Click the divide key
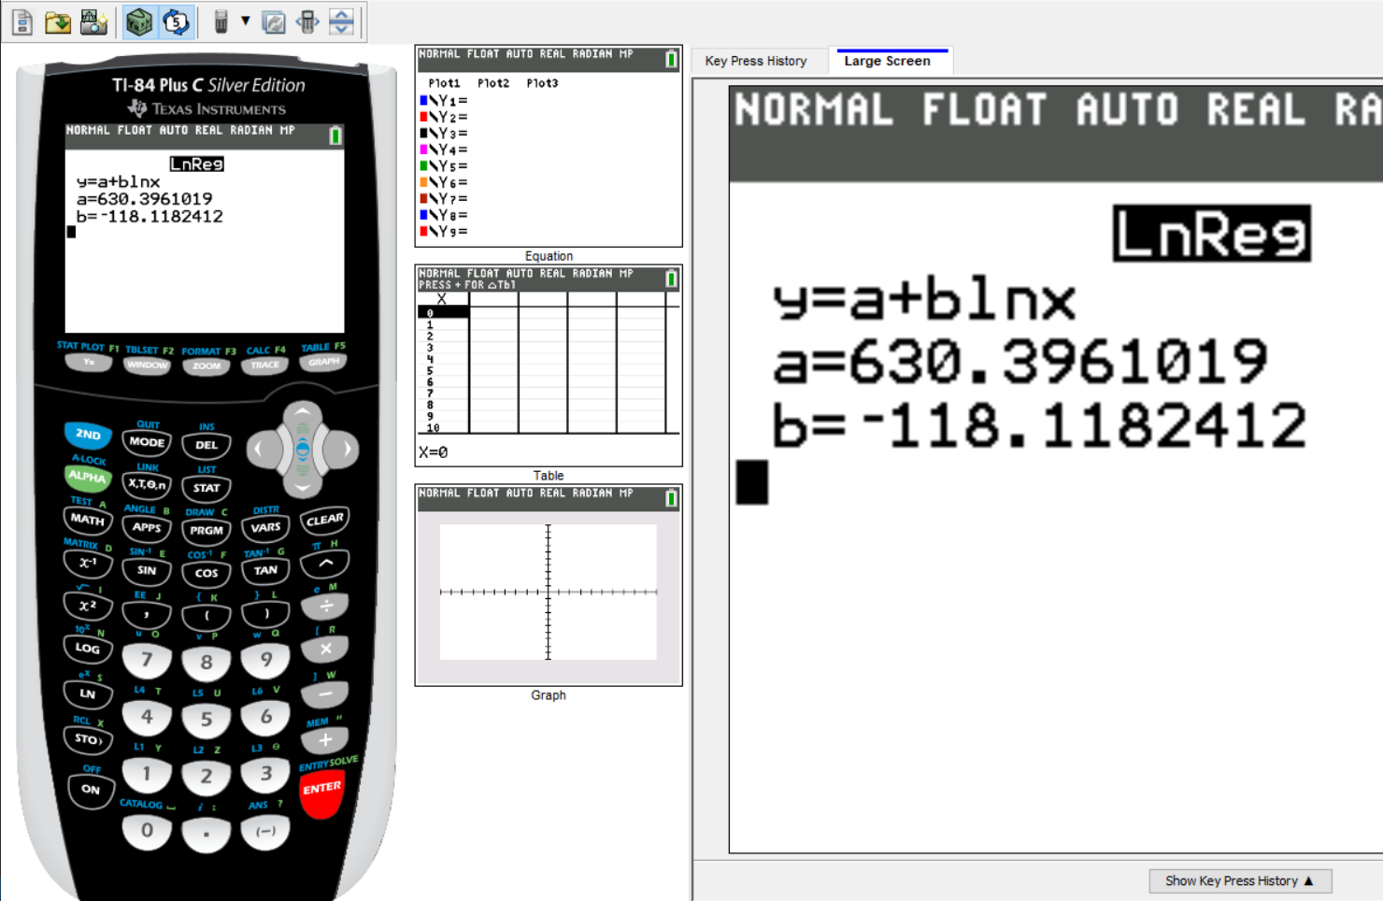Image resolution: width=1383 pixels, height=901 pixels. (325, 606)
